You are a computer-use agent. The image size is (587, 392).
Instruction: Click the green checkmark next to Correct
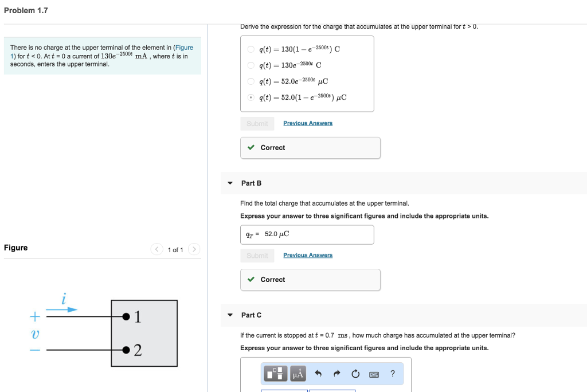tap(251, 147)
